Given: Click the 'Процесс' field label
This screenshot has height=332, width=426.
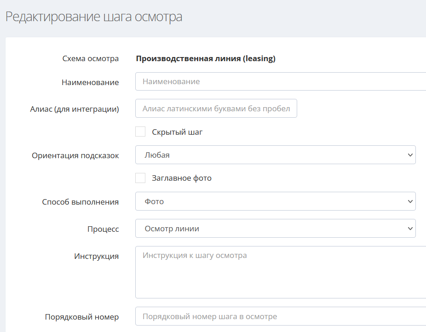Looking at the screenshot, I should tap(103, 229).
